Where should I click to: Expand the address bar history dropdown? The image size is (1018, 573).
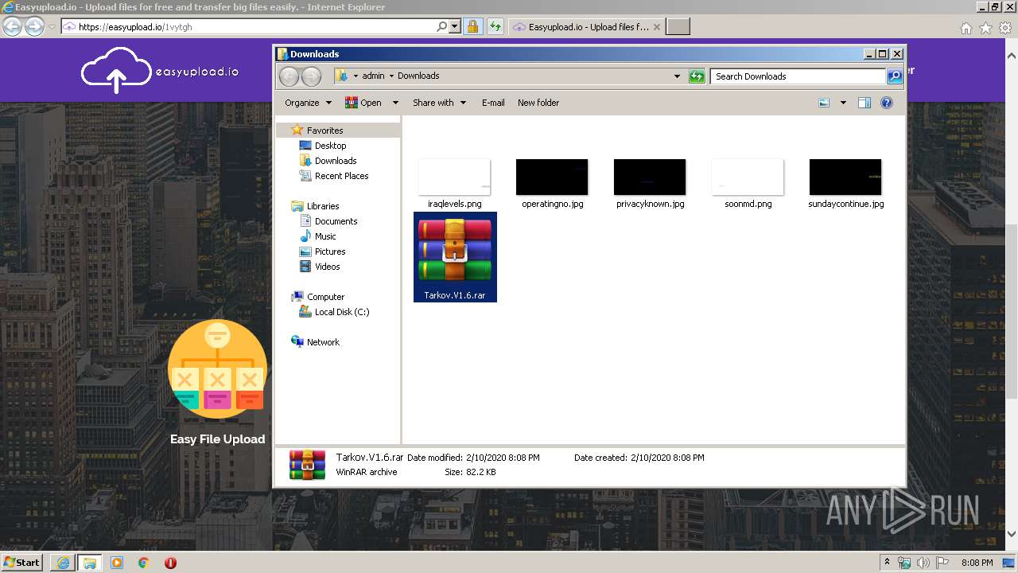677,76
